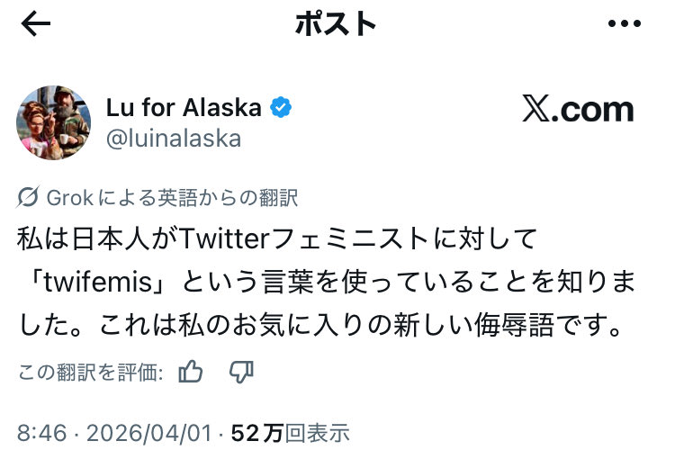This screenshot has height=459, width=675.
Task: Open the @luinalaska handle
Action: [x=174, y=138]
